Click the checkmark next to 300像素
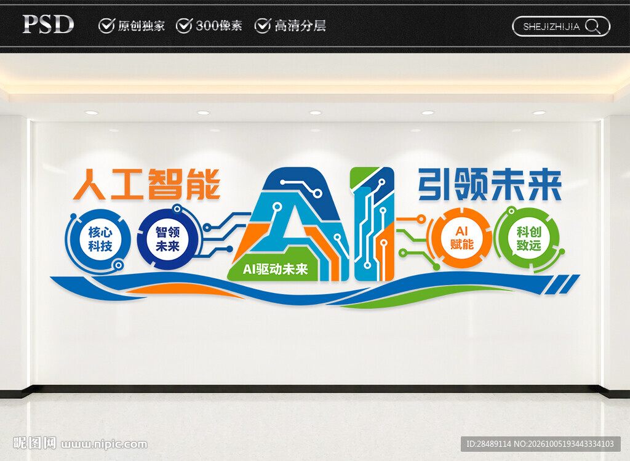The height and width of the screenshot is (461, 630). click(x=184, y=26)
